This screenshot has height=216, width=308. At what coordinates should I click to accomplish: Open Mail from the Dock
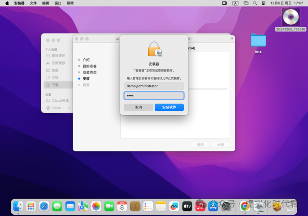pos(70,206)
